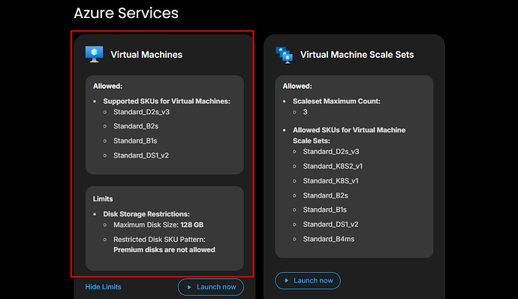The image size is (518, 299).
Task: Click Standard_B2s in Scale Sets list
Action: point(325,195)
